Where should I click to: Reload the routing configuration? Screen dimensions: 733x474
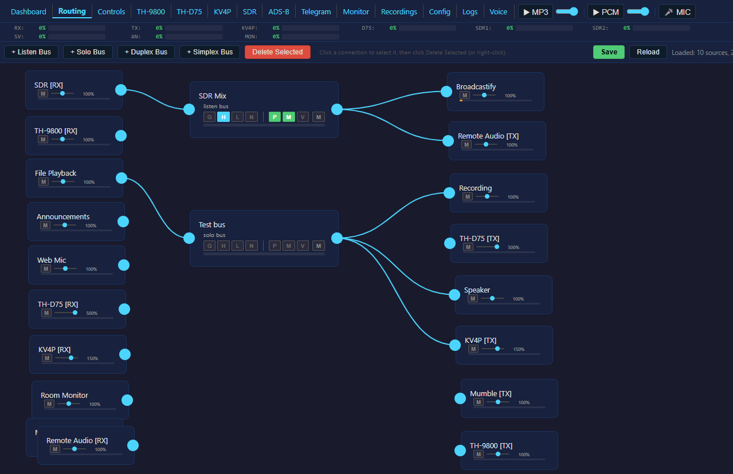pyautogui.click(x=648, y=52)
